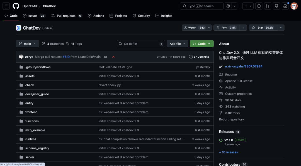Open the Issues shortcut icon in header

point(259,6)
